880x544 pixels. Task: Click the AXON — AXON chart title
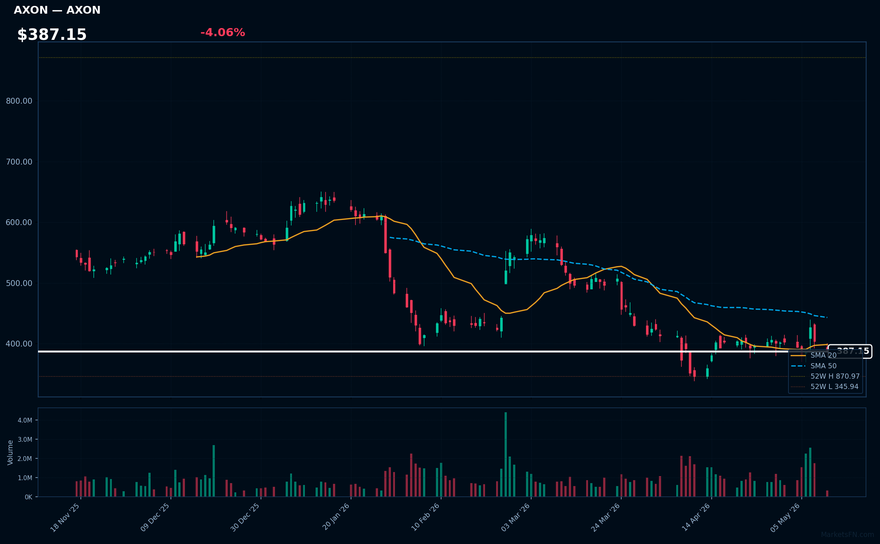(57, 10)
